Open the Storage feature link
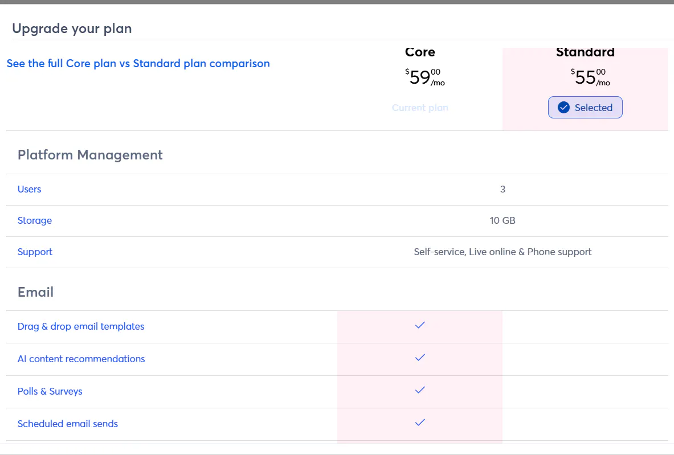The image size is (674, 455). pyautogui.click(x=34, y=220)
